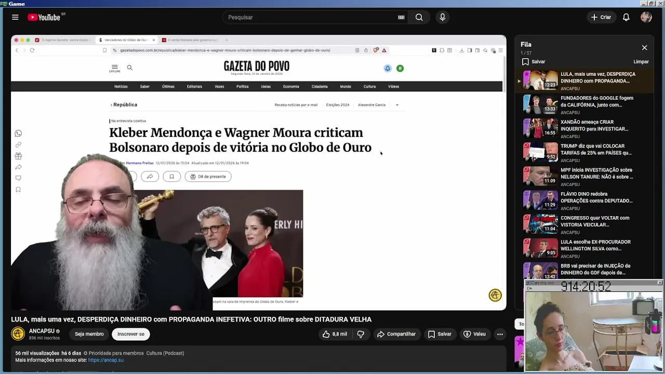
Task: Open the on-screen keyboard icon in search
Action: [x=401, y=17]
